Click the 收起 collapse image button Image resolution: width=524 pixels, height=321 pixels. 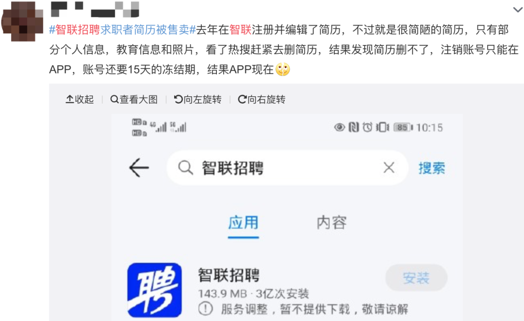click(80, 99)
